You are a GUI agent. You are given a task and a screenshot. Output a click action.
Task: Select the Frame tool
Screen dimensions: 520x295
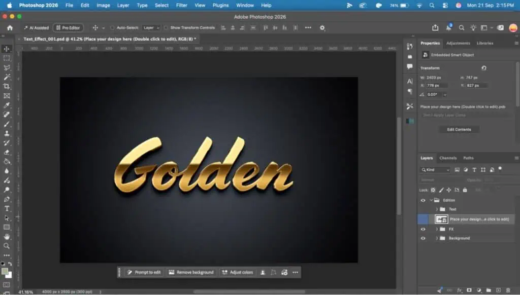[7, 96]
